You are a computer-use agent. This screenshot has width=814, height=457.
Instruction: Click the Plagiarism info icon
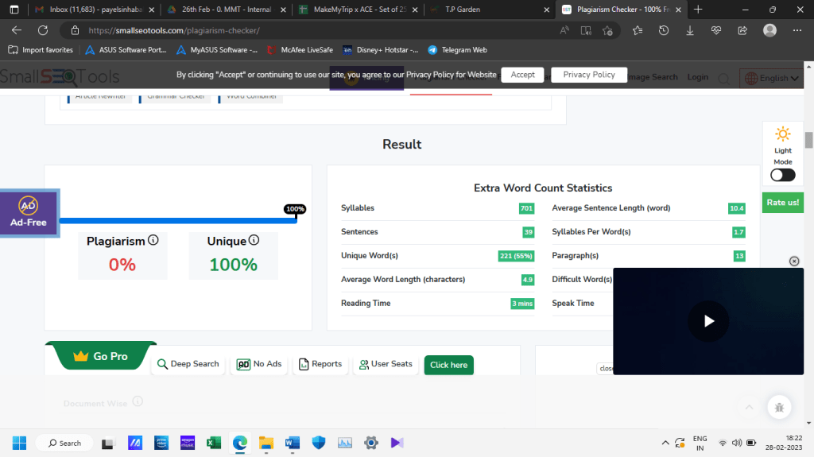(153, 240)
